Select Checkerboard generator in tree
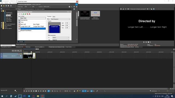175x98 pixels. [x=9, y=13]
